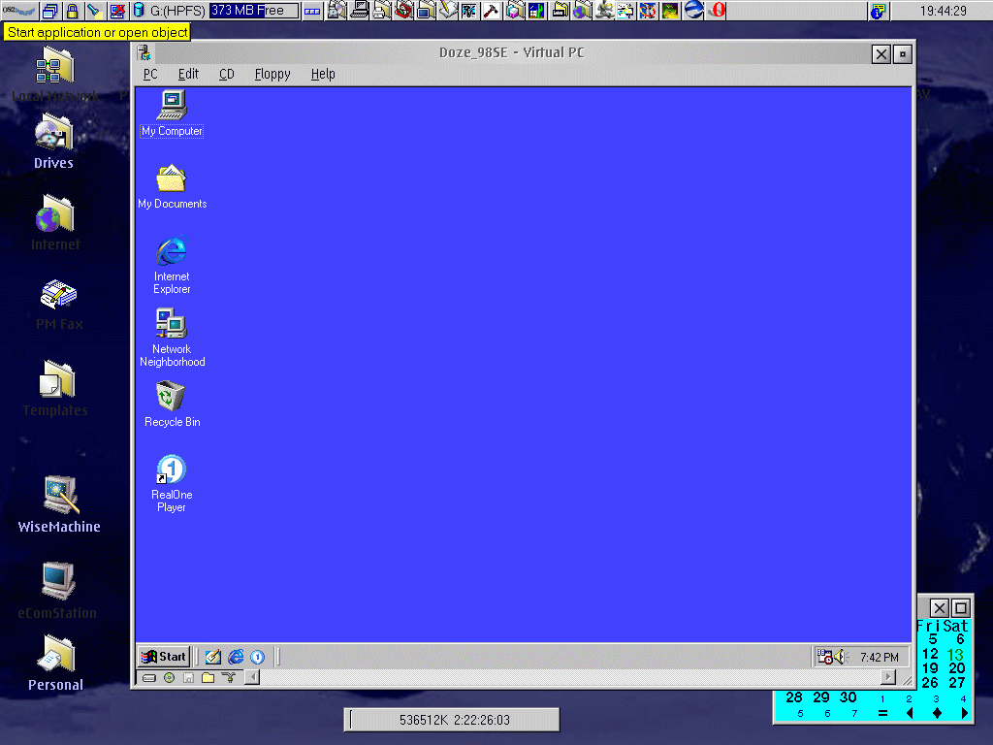Image resolution: width=993 pixels, height=745 pixels.
Task: Open the PC menu in Virtual PC
Action: (x=150, y=74)
